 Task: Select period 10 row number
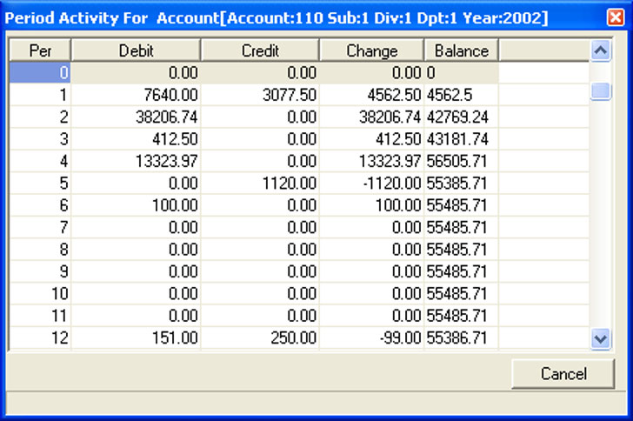click(40, 293)
